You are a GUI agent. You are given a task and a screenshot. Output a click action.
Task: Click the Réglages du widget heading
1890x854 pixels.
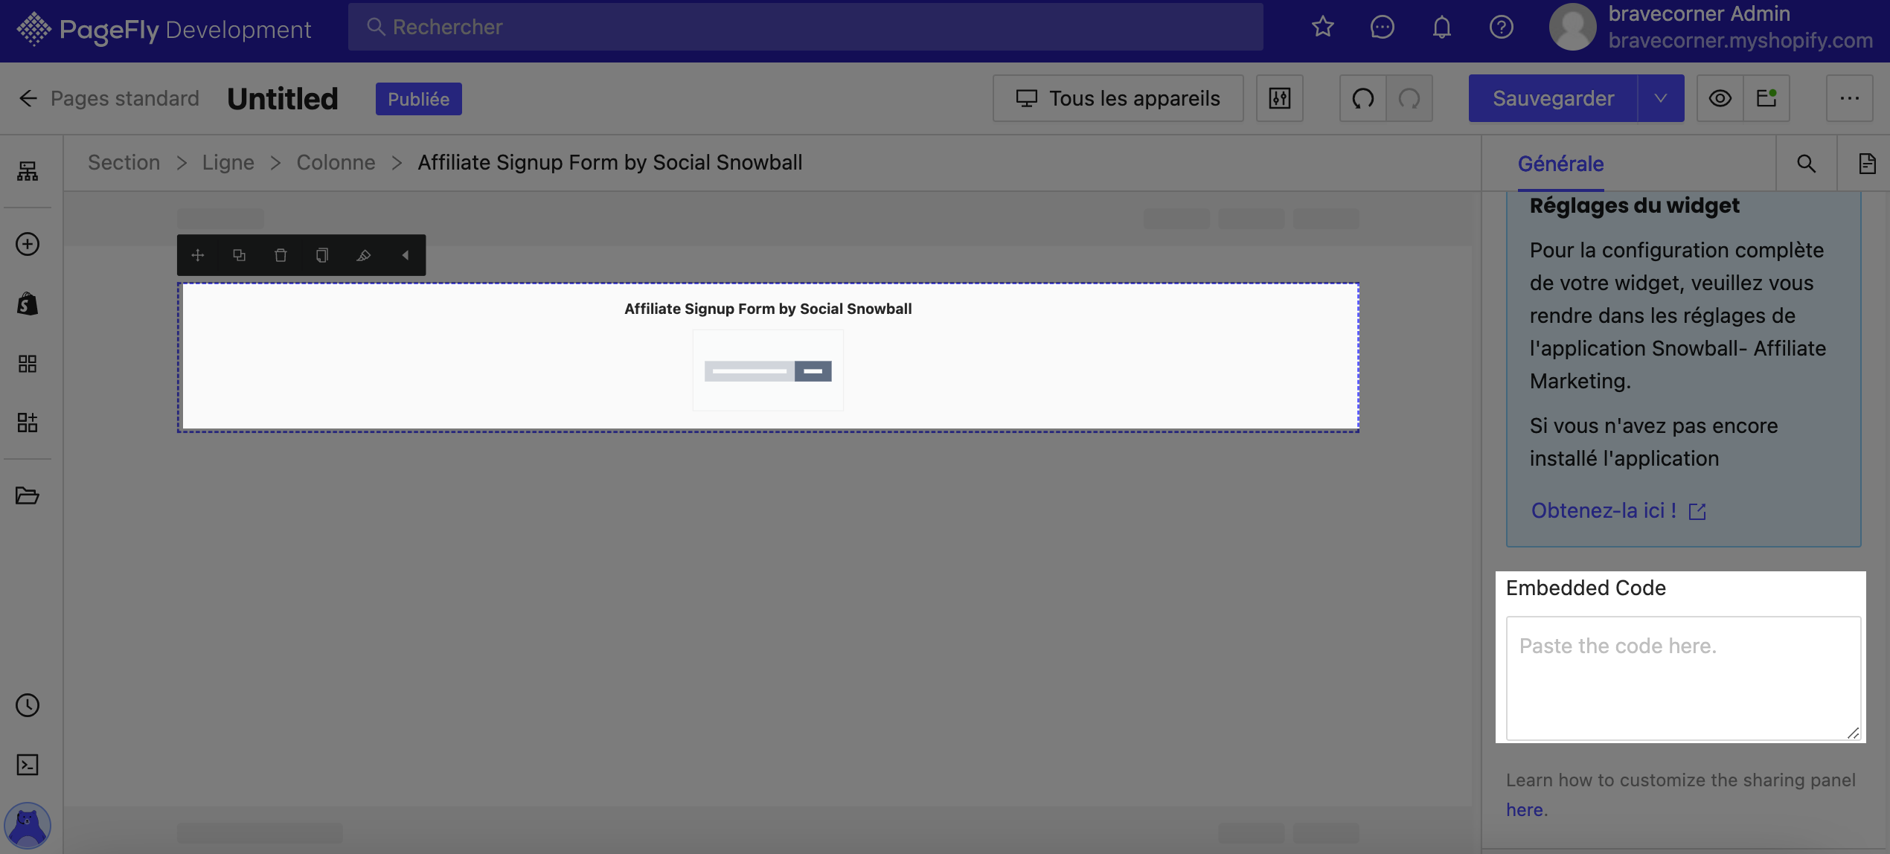[1634, 205]
